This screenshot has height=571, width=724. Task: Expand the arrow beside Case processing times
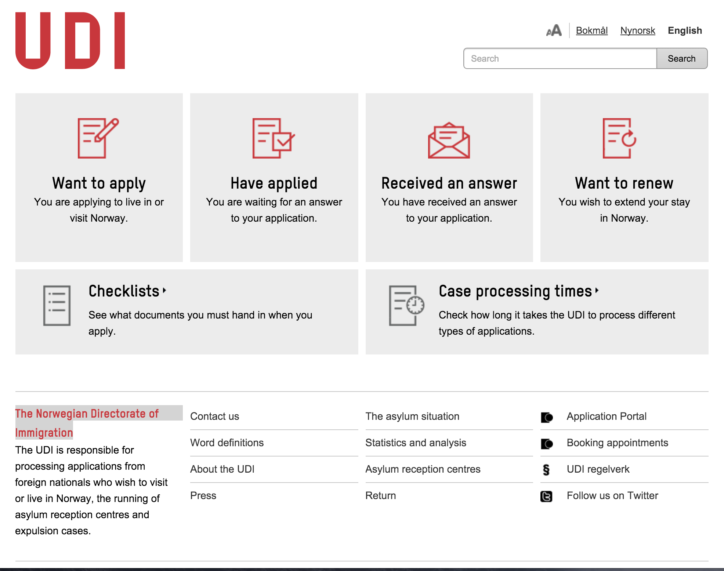[x=597, y=291]
